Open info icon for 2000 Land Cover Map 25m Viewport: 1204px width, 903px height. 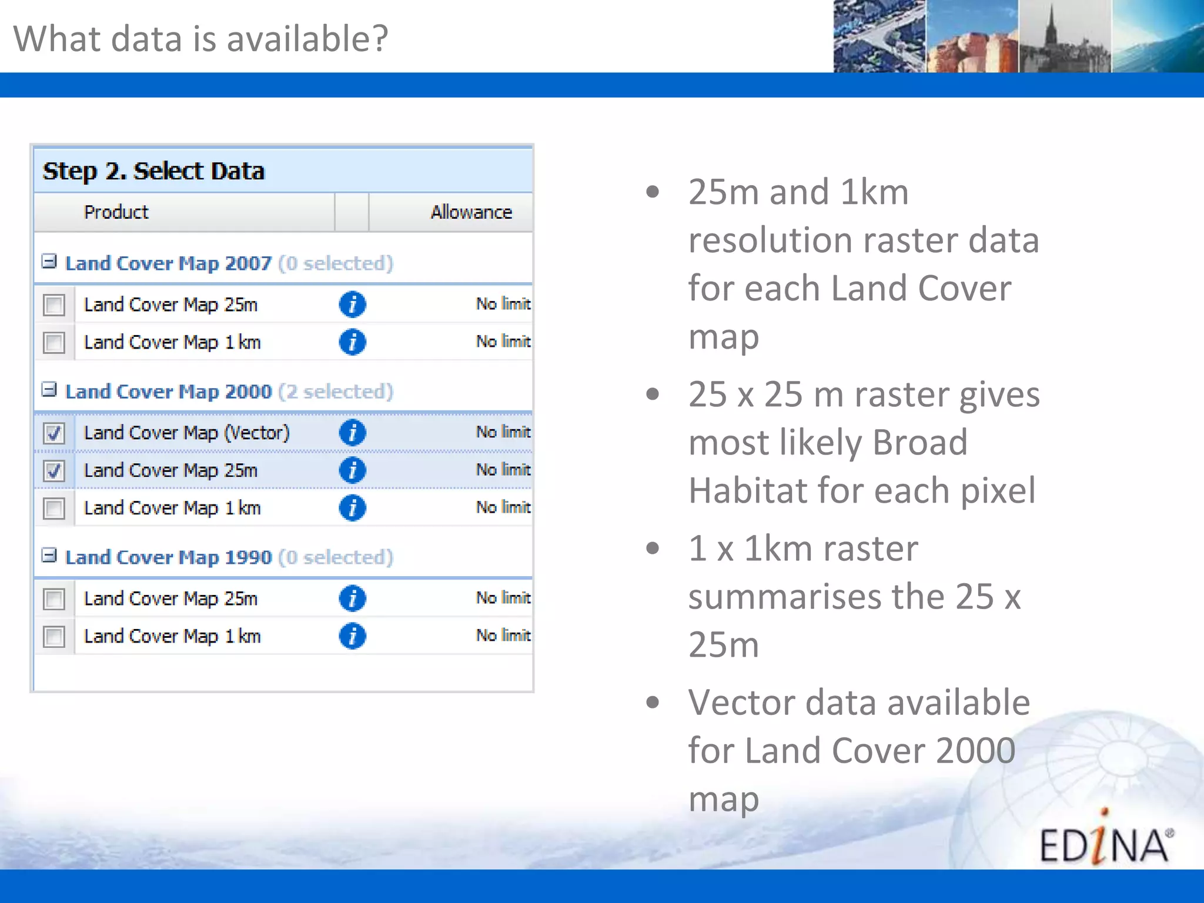click(x=352, y=470)
